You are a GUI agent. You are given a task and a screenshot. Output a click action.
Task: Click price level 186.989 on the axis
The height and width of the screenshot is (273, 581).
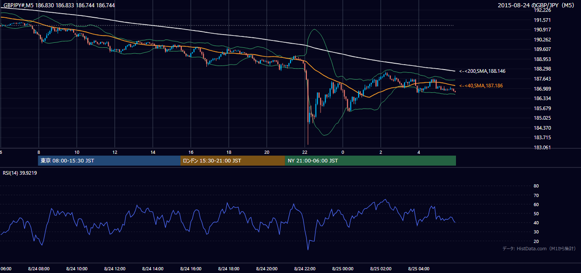542,89
